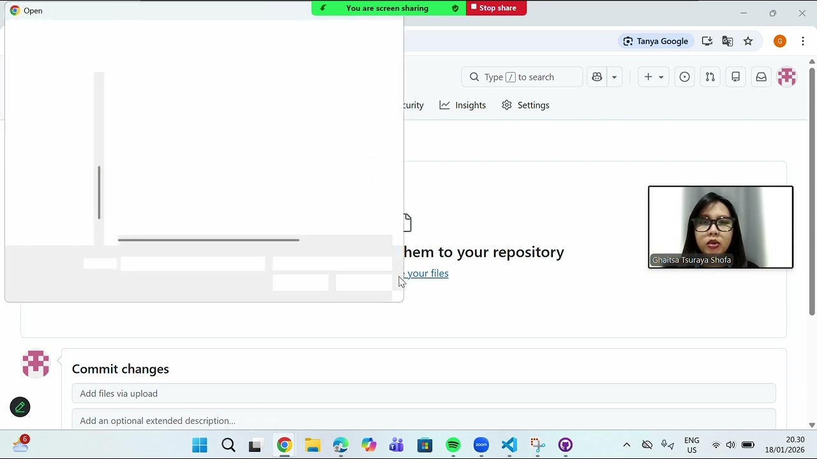Screen dimensions: 817x459
Task: Click Chrome icon on taskbar
Action: click(284, 445)
